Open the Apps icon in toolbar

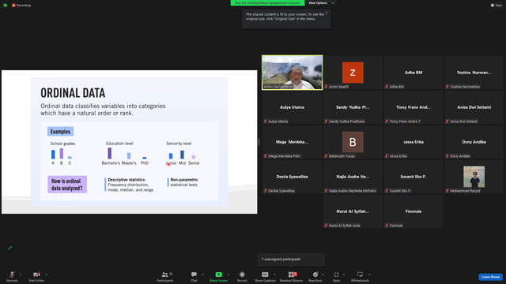click(x=336, y=275)
